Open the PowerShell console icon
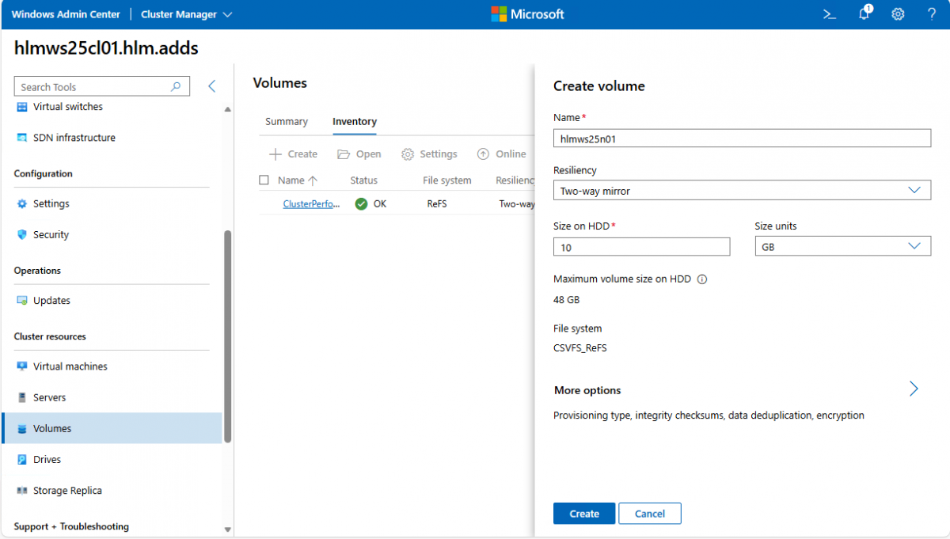Image resolution: width=950 pixels, height=539 pixels. 829,14
